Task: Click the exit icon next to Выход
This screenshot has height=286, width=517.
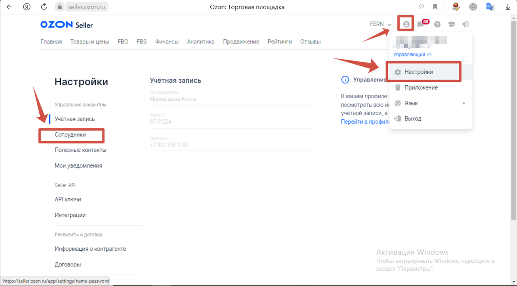Action: click(x=398, y=118)
